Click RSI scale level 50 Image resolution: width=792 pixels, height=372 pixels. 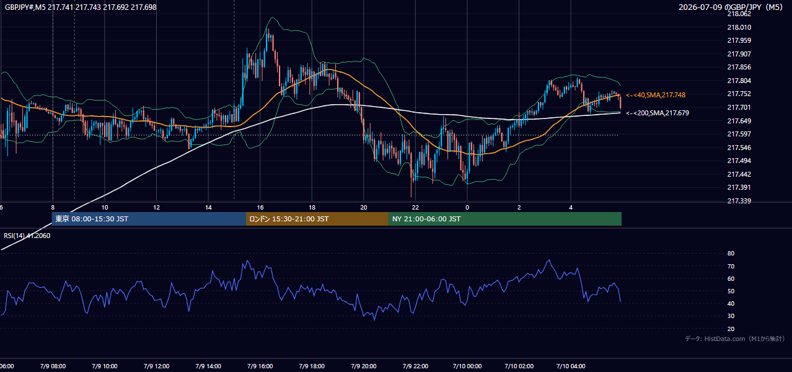coord(731,291)
